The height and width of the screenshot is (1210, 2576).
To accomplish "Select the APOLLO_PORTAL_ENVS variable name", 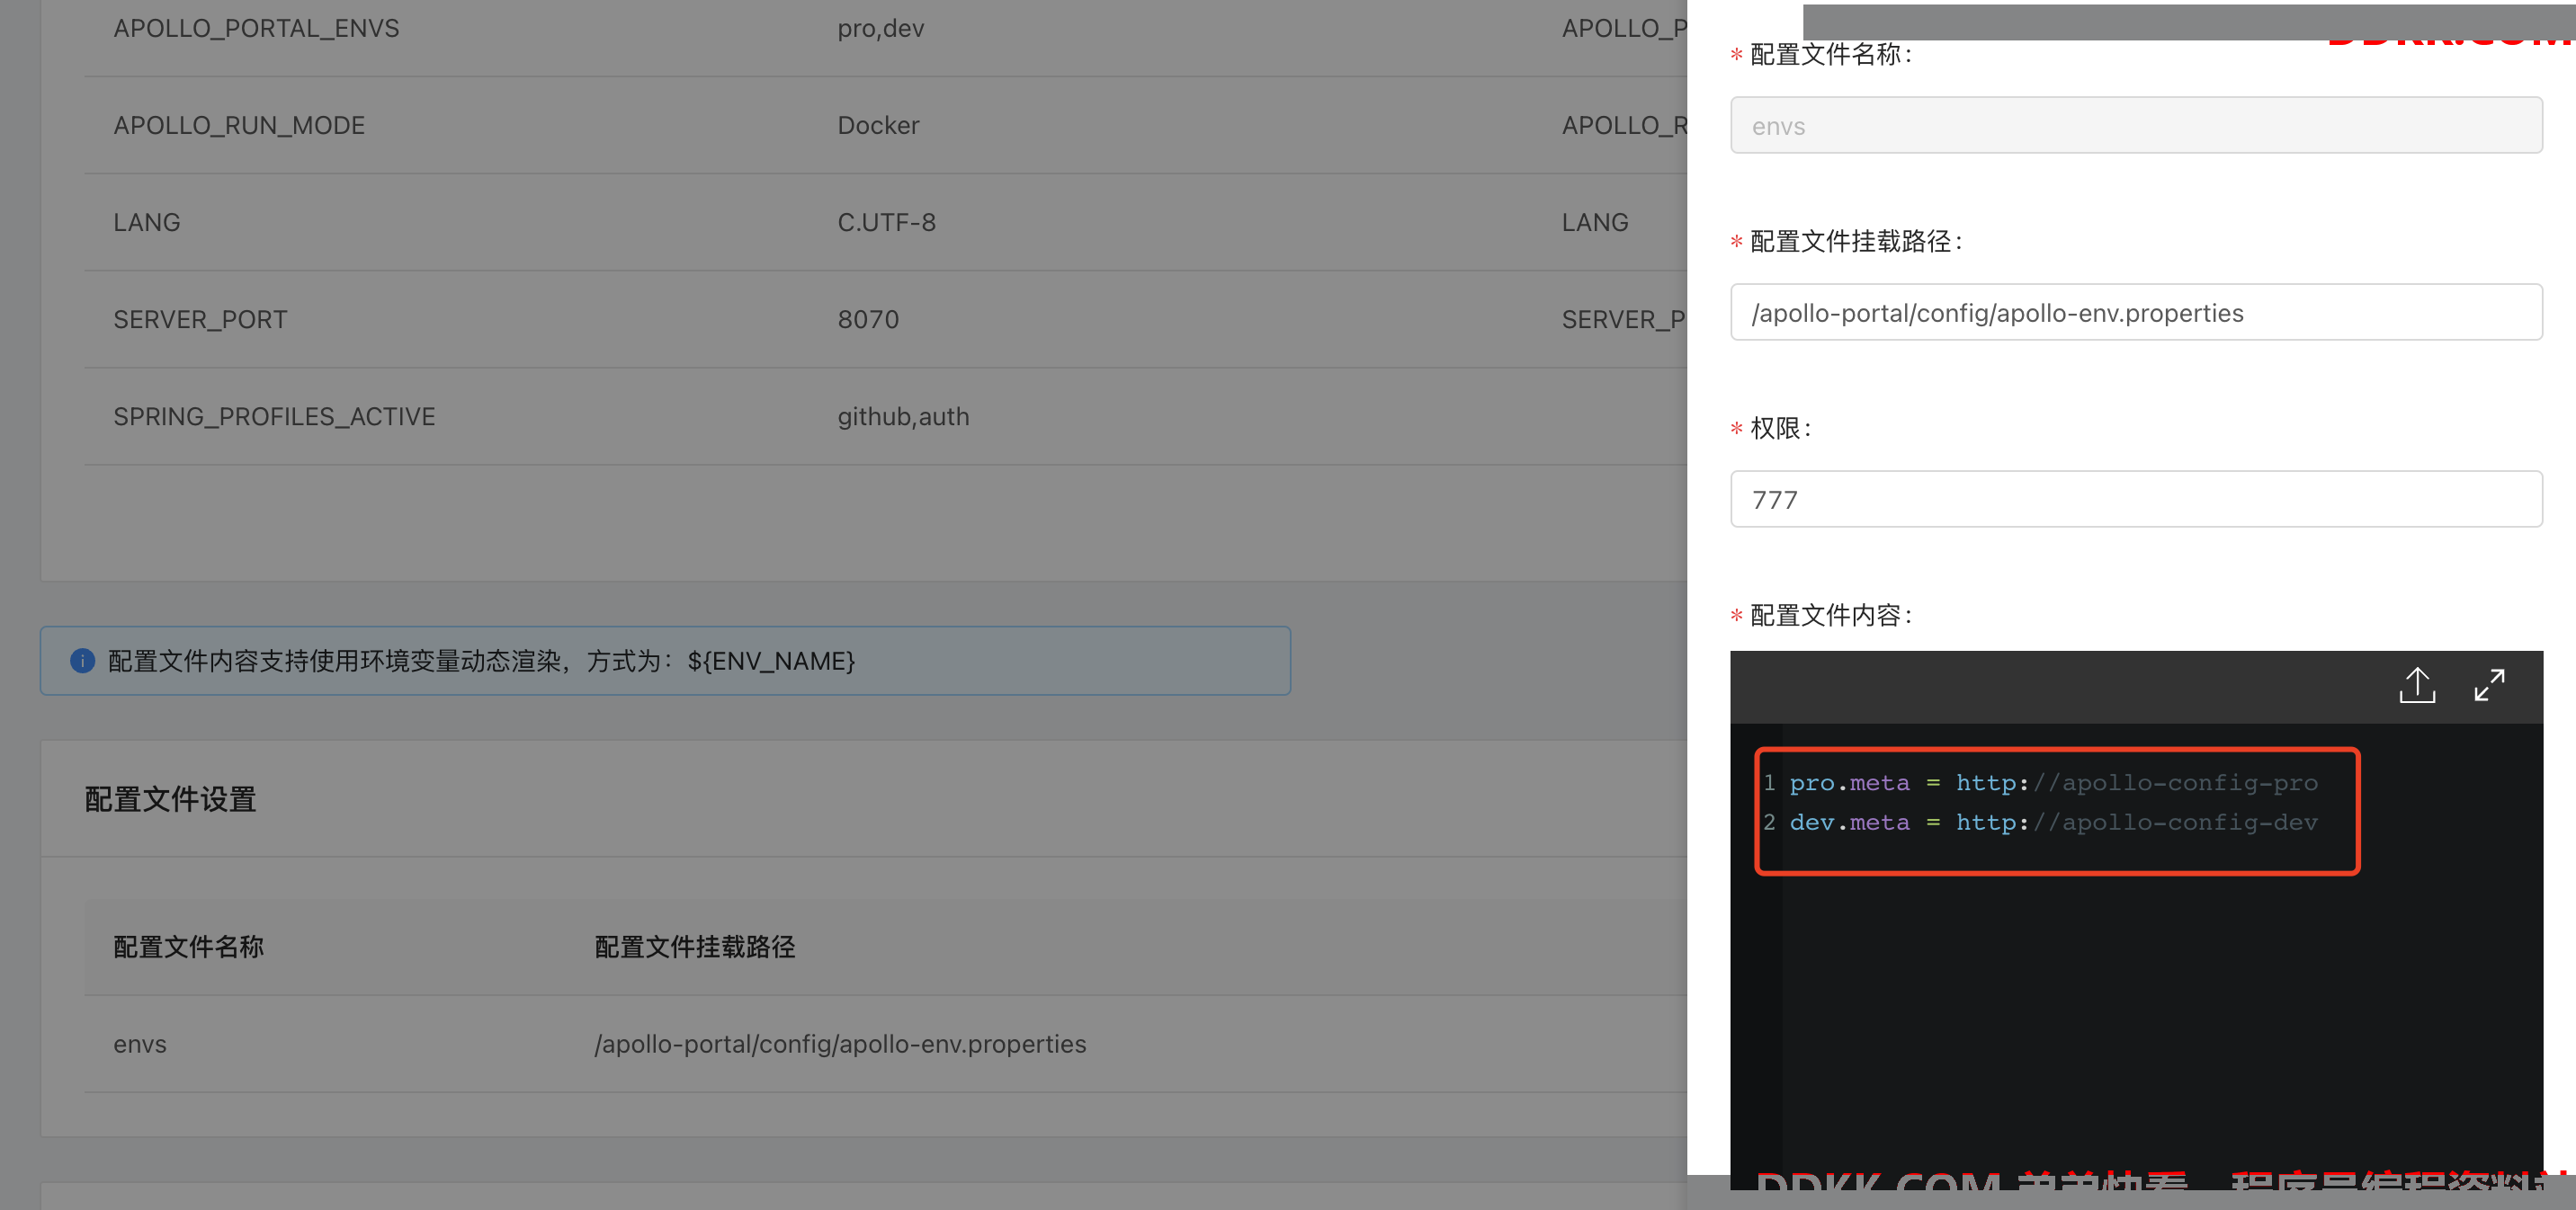I will pos(256,28).
